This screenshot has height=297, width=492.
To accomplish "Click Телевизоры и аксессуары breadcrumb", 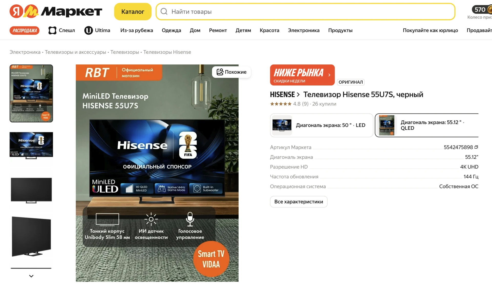I will [x=75, y=52].
